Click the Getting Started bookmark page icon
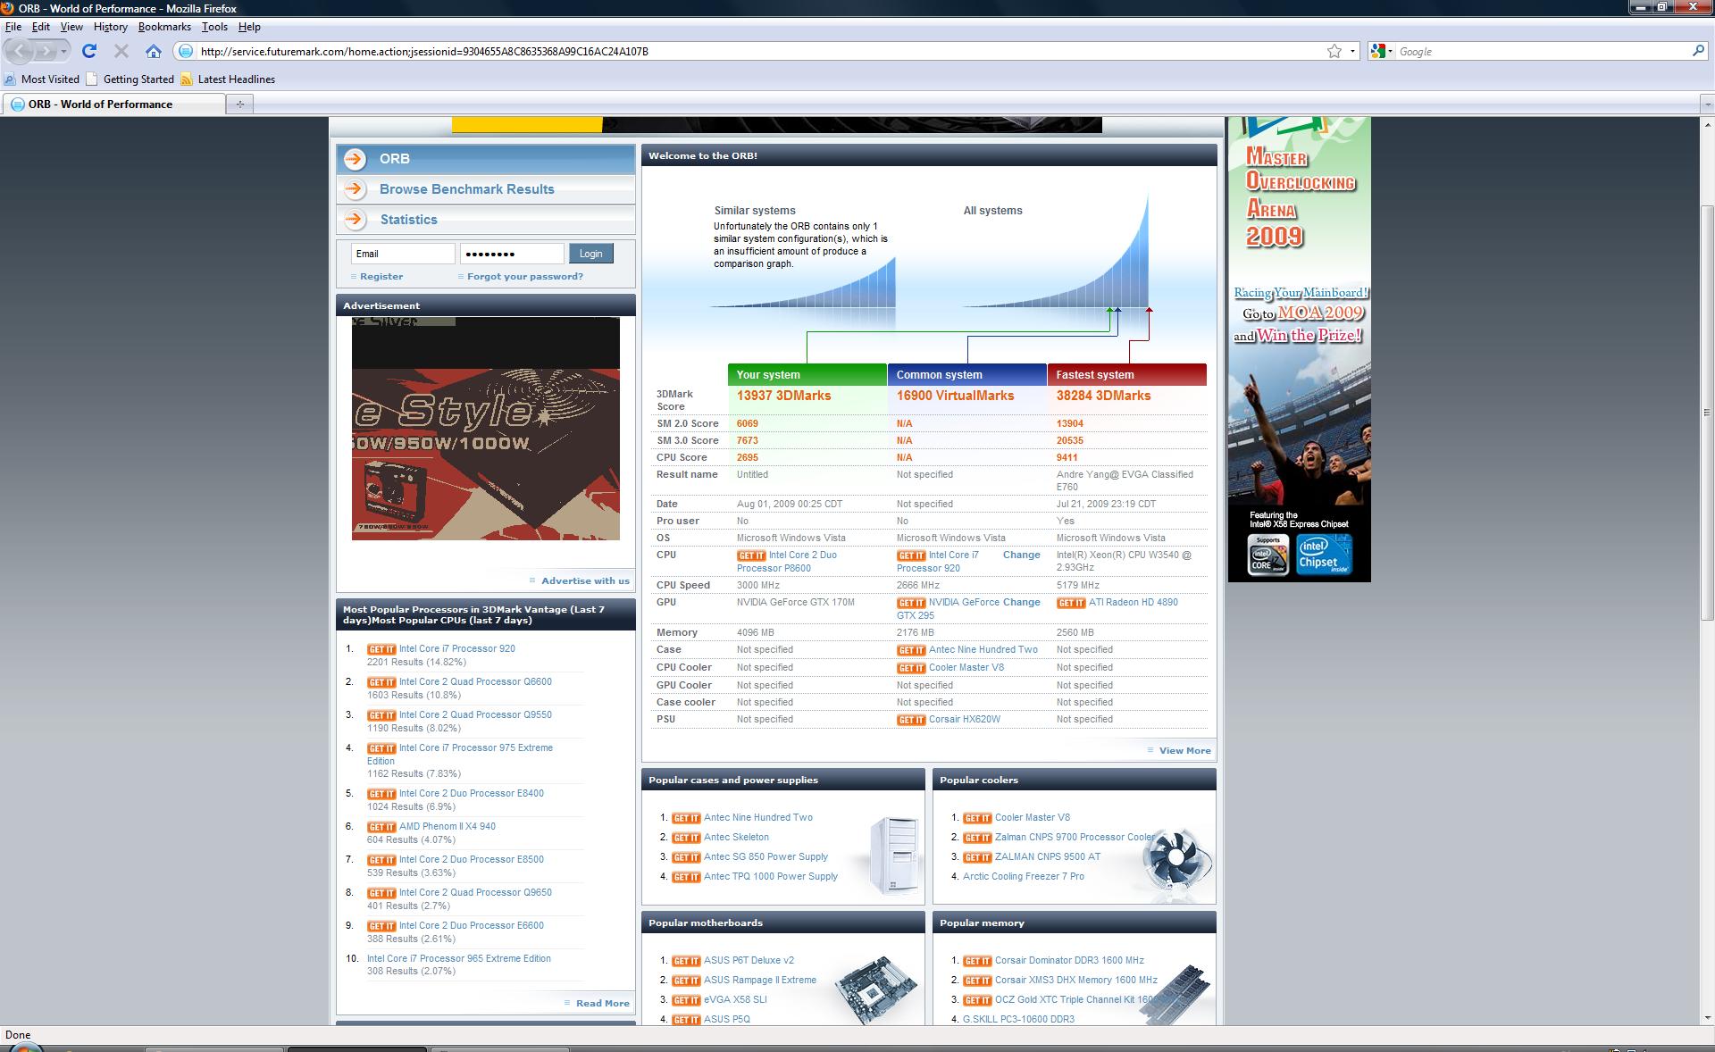The height and width of the screenshot is (1052, 1715). 92,79
